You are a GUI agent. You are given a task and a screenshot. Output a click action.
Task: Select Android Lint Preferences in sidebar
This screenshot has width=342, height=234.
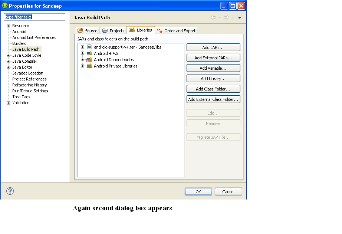34,37
